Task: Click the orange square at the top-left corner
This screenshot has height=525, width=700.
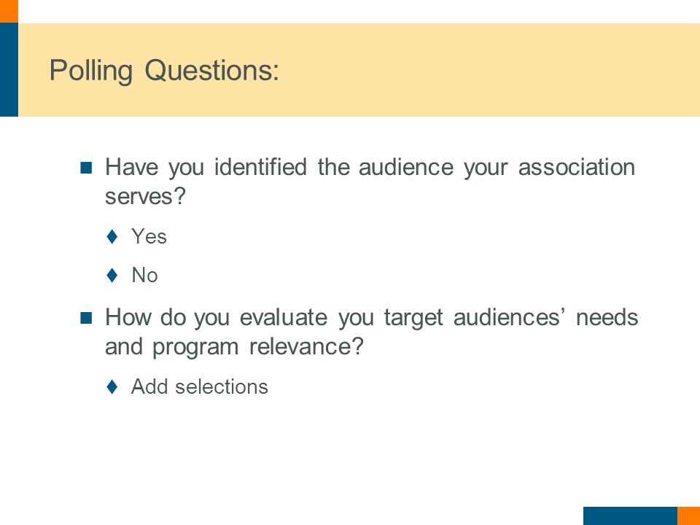Action: click(x=9, y=11)
